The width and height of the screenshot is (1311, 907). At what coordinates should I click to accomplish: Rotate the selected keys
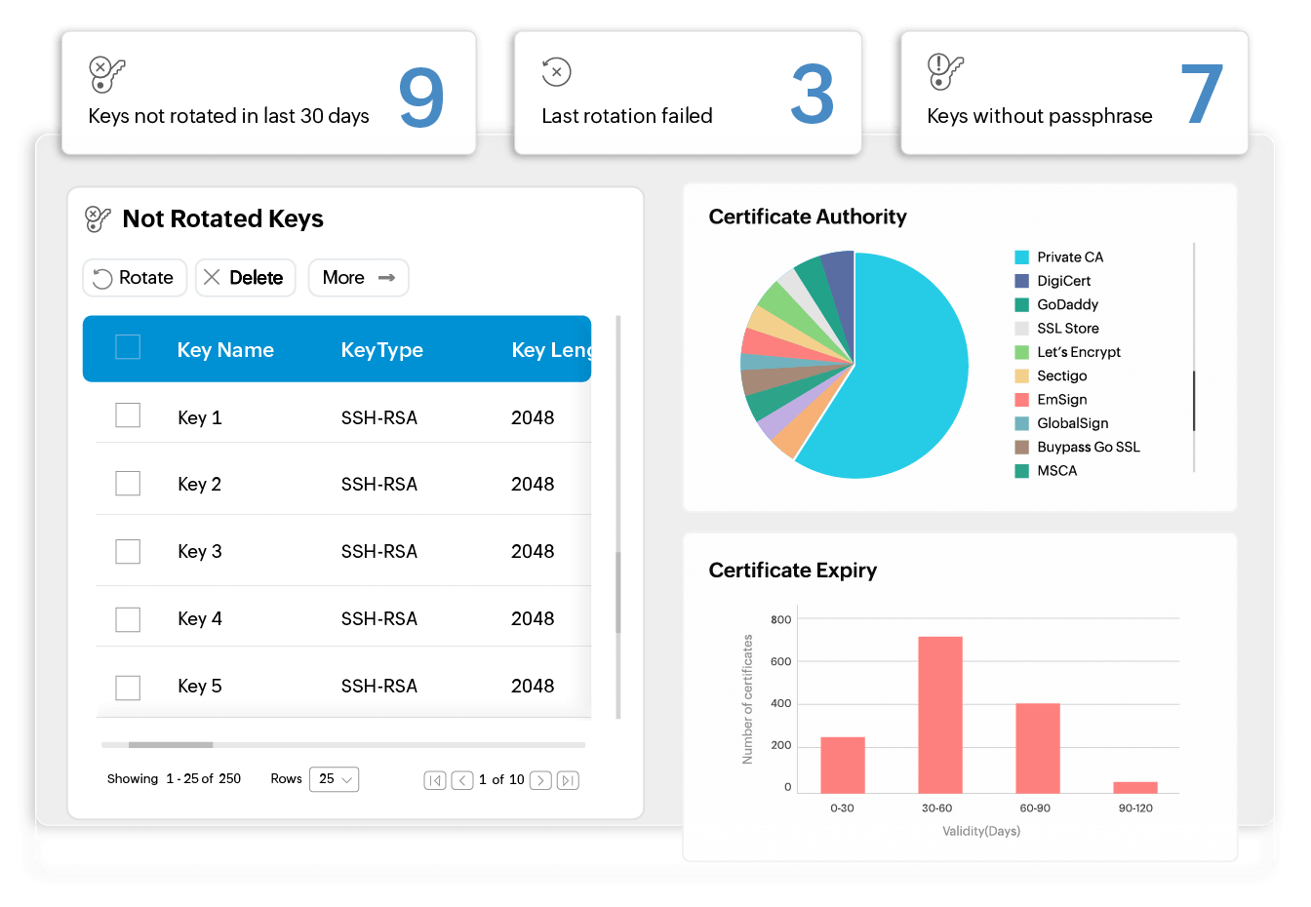pyautogui.click(x=135, y=278)
